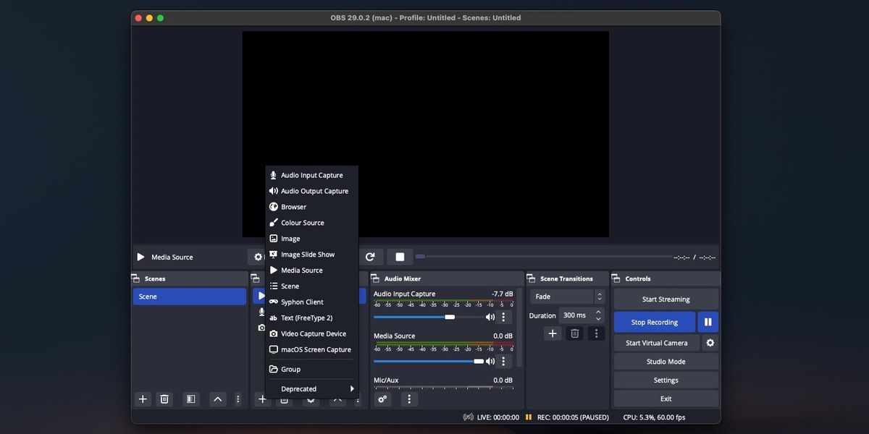Pause the recording with the pause icon
Screen dimensions: 869x434
(x=708, y=323)
